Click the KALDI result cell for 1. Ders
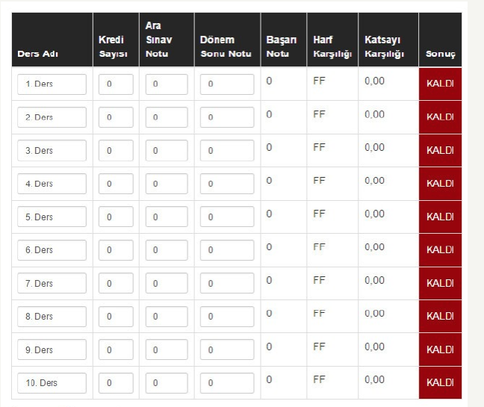The height and width of the screenshot is (407, 484). pos(441,84)
